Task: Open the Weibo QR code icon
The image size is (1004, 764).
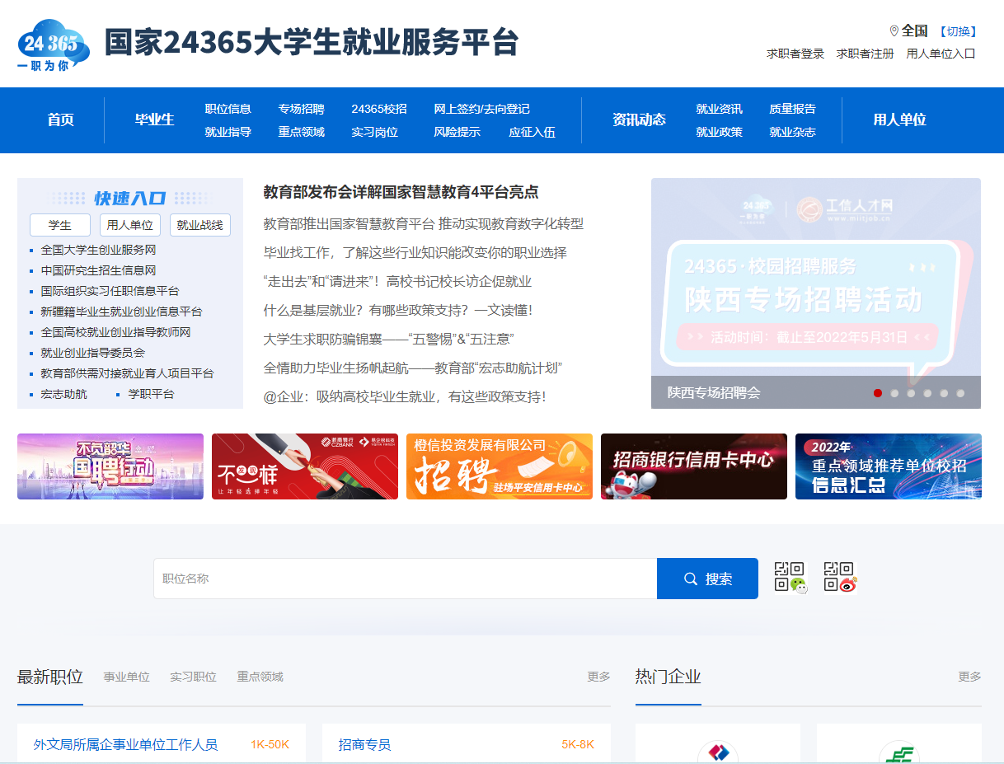Action: (x=840, y=578)
